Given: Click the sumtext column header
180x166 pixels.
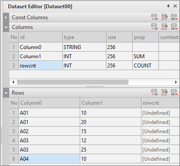Looking at the screenshot, I should (x=169, y=37).
